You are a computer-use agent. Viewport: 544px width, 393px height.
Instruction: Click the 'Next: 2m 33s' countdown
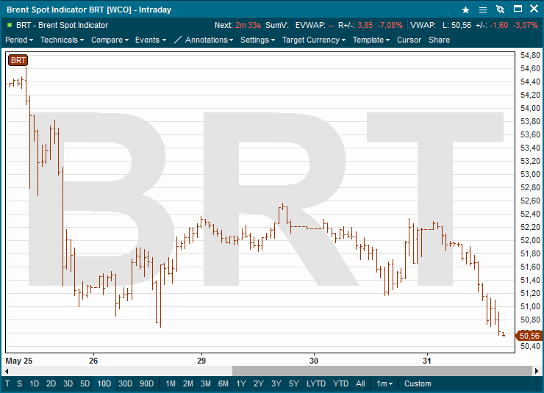[237, 25]
